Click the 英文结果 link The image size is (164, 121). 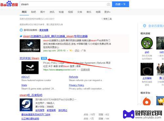(44, 30)
